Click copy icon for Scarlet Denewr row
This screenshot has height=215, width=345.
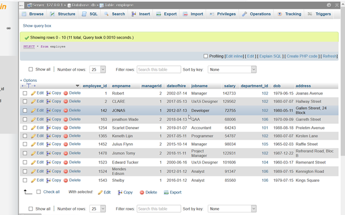[49, 128]
